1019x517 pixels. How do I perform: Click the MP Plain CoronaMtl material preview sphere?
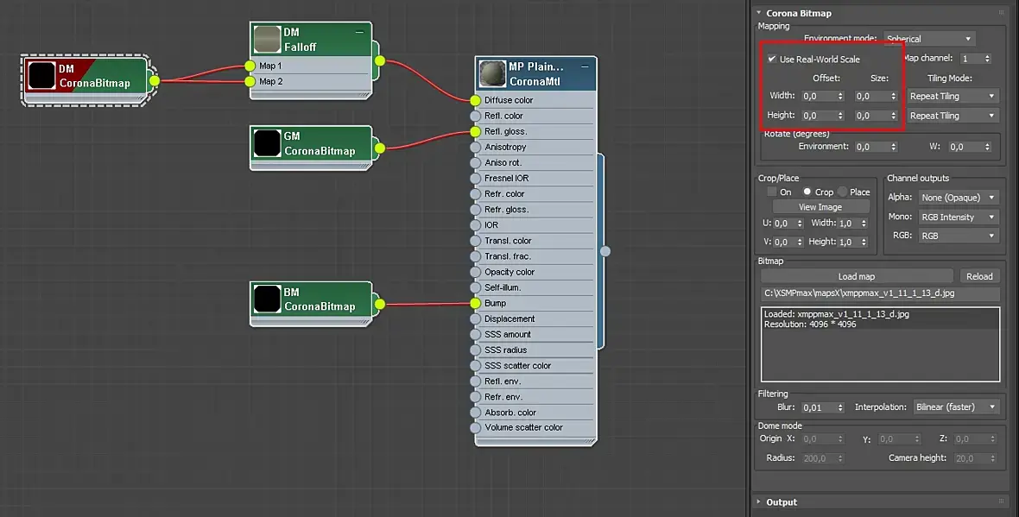tap(492, 73)
